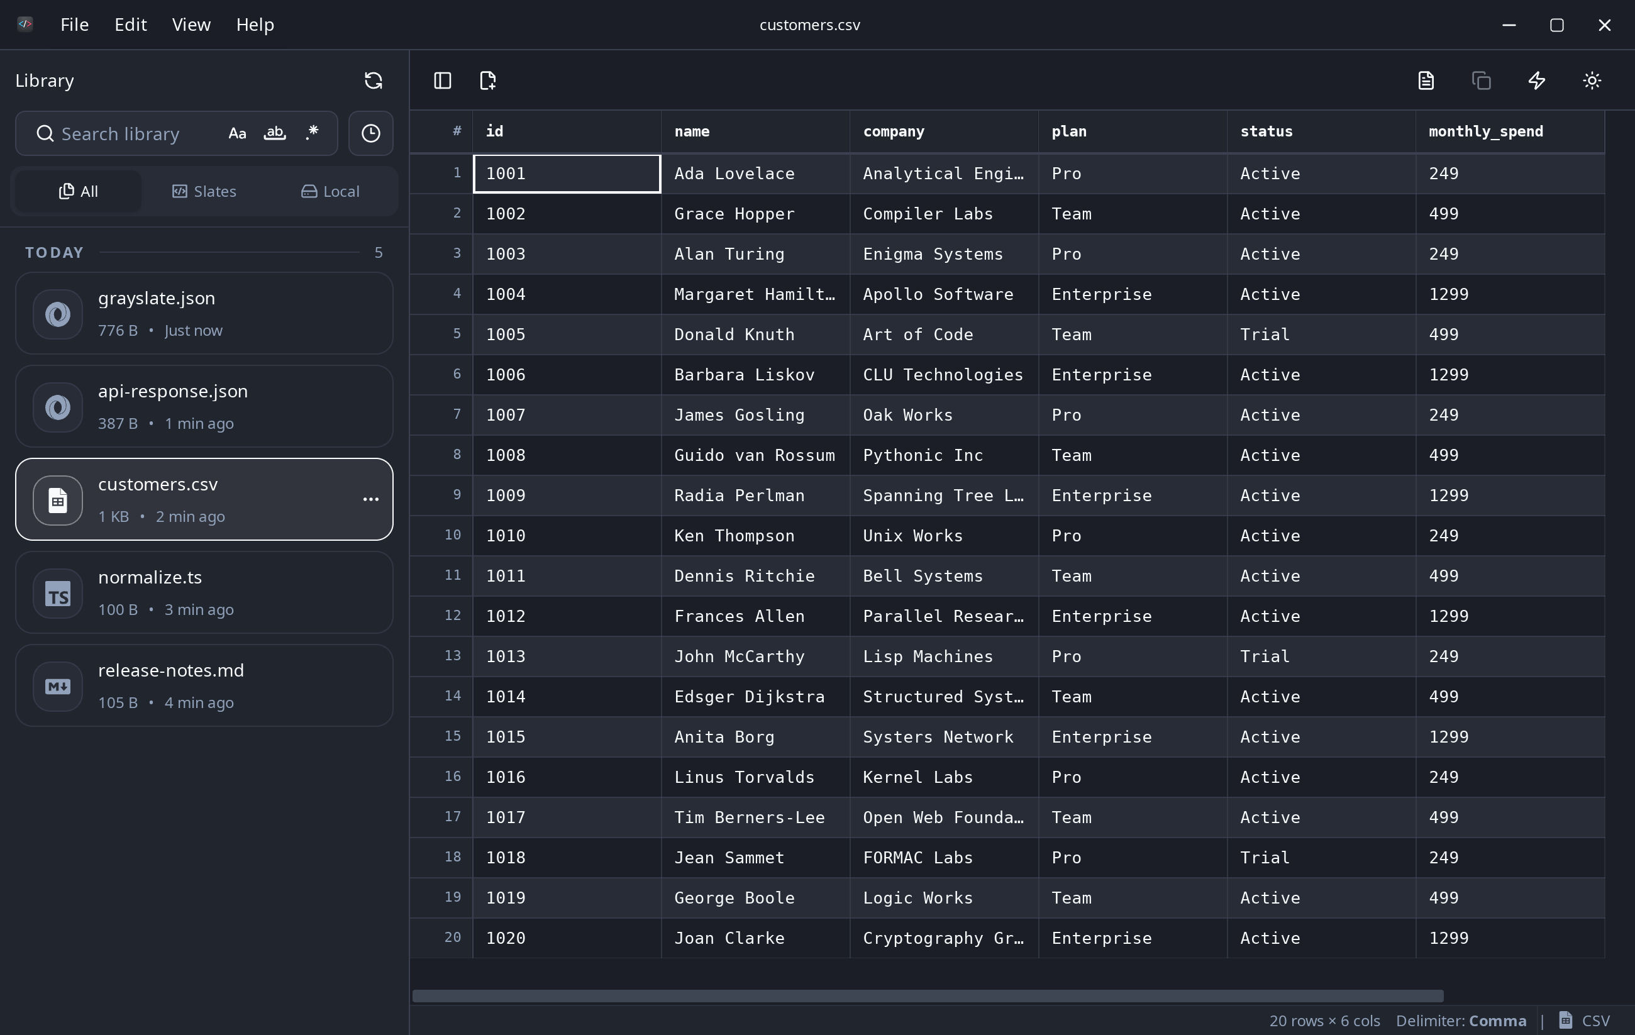Screen dimensions: 1635x1035
Task: Select the Bell Systems company cell
Action: click(945, 576)
